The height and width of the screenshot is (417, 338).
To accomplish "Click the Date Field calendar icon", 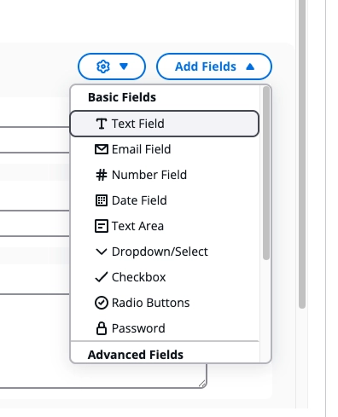I will [x=102, y=200].
